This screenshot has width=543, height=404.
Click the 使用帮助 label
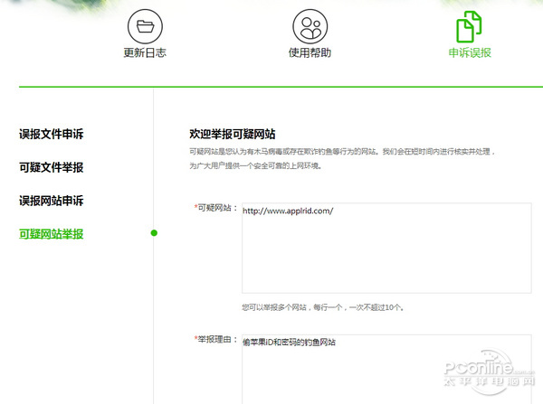coord(310,53)
